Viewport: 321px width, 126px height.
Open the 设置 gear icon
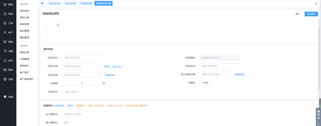(x=5, y=79)
